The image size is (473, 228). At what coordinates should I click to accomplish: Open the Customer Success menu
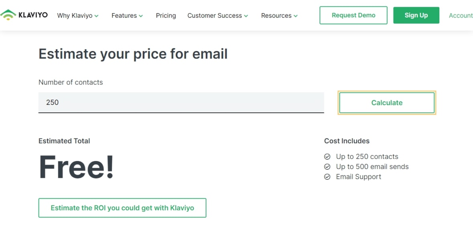coord(214,16)
